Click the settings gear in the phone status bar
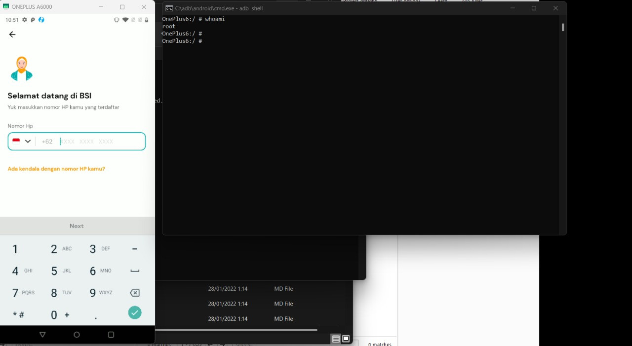Viewport: 632px width, 346px height. pyautogui.click(x=25, y=20)
